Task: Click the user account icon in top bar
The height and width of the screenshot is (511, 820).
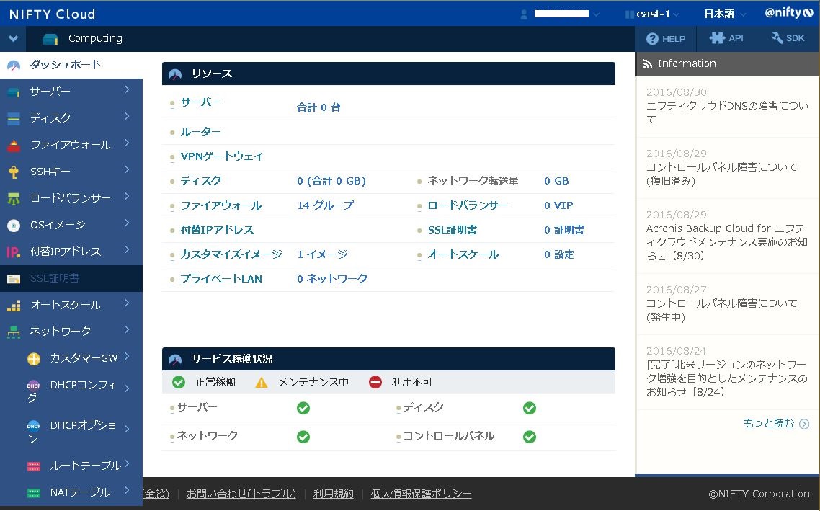Action: pos(523,14)
